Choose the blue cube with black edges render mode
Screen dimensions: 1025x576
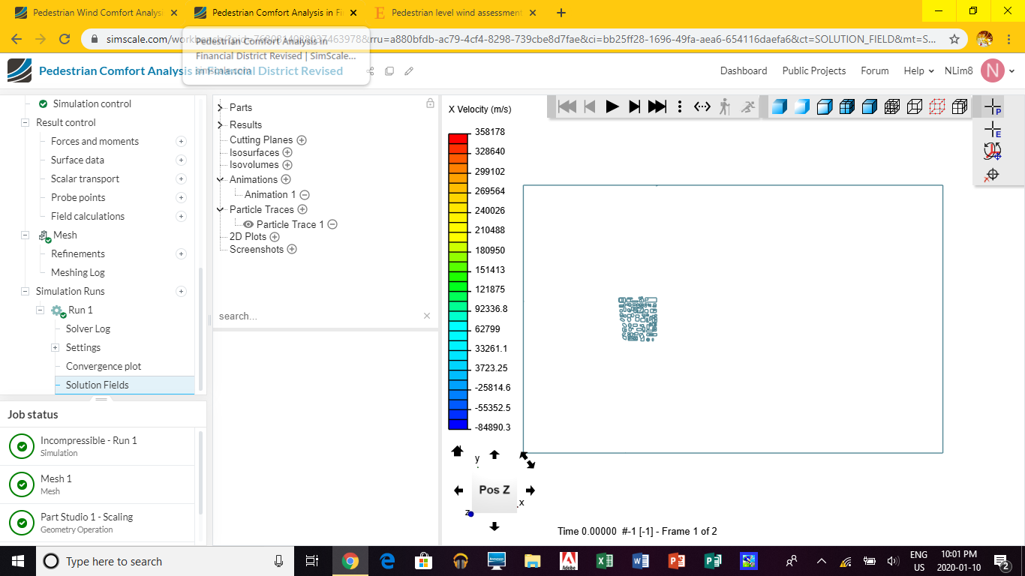pyautogui.click(x=870, y=106)
